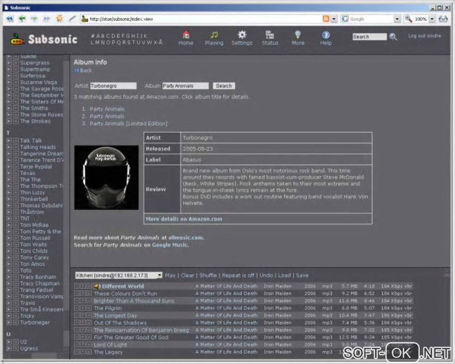This screenshot has width=455, height=364.
Task: Click the browser address bar
Action: coord(200,19)
